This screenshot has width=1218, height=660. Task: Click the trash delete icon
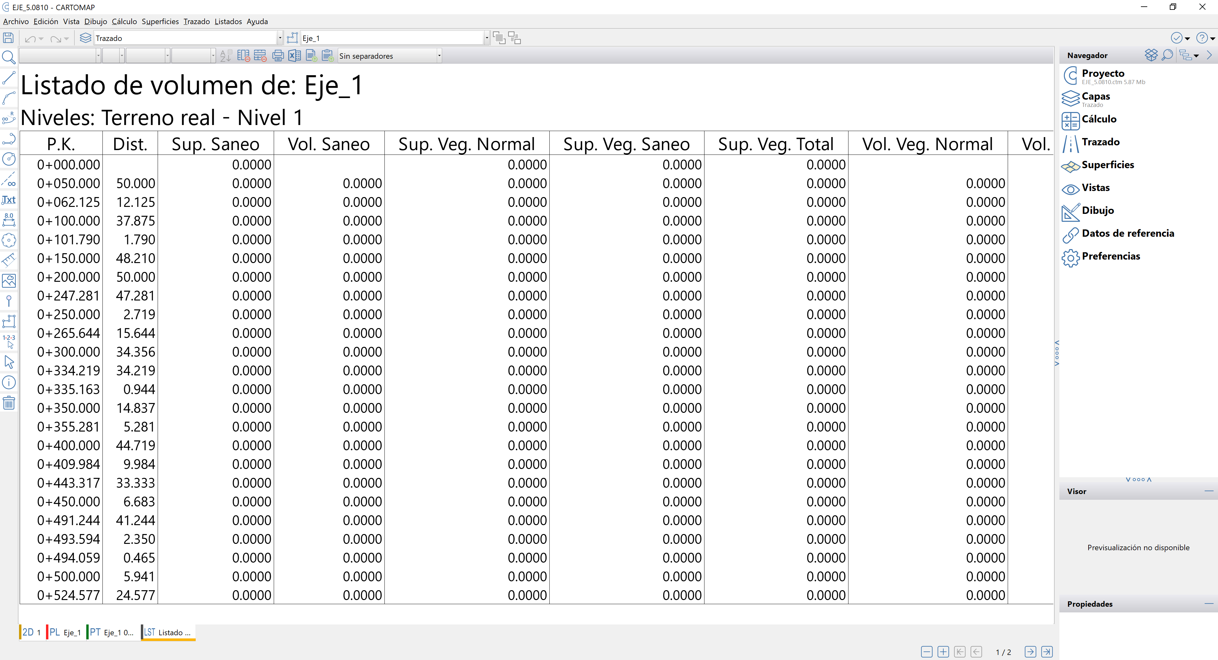tap(9, 403)
